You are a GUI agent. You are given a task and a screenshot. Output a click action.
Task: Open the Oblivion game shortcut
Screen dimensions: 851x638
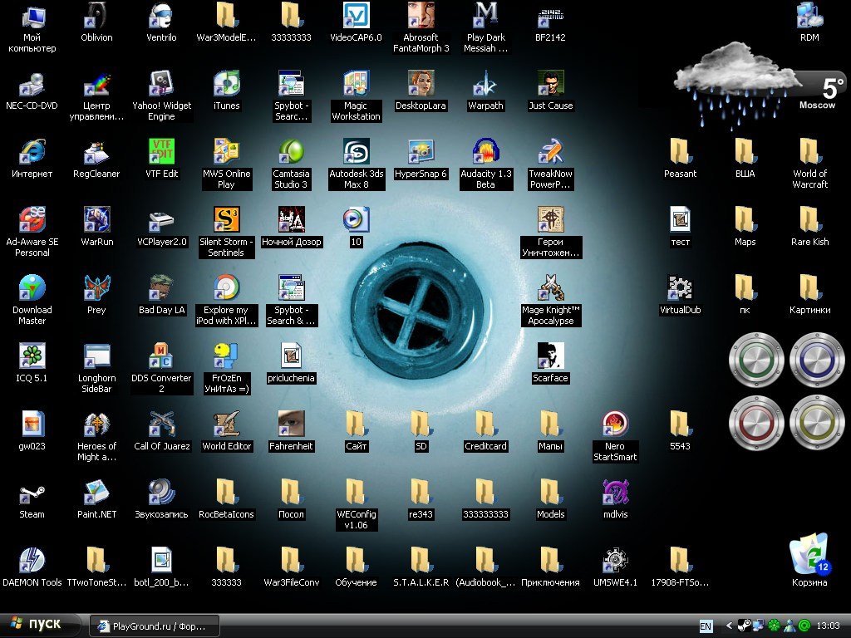(96, 16)
